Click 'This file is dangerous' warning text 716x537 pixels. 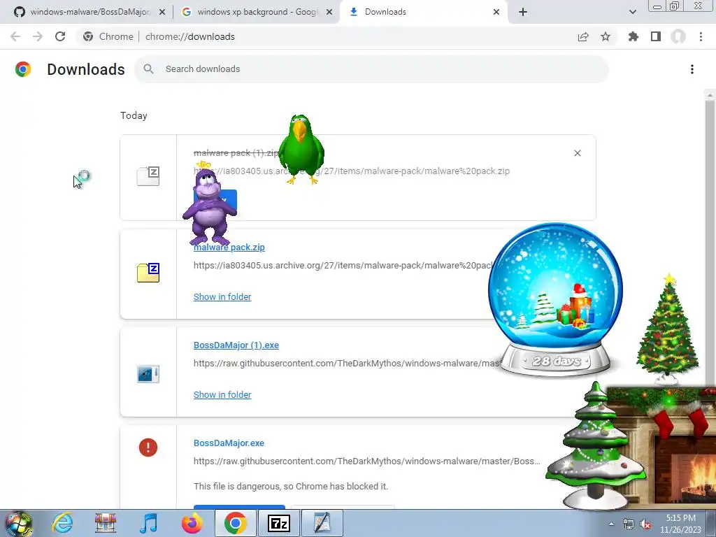point(291,487)
